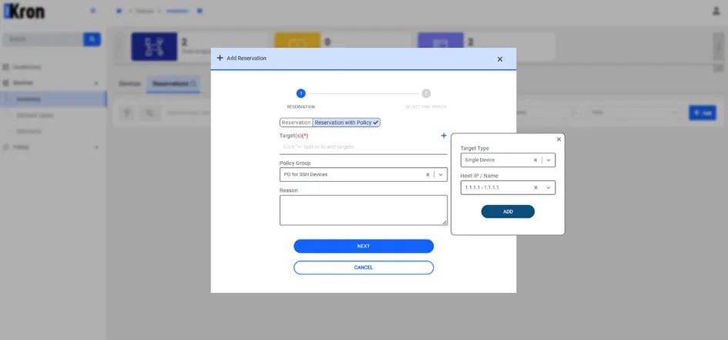This screenshot has width=728, height=340.
Task: Click the CANCEL button
Action: tap(364, 268)
